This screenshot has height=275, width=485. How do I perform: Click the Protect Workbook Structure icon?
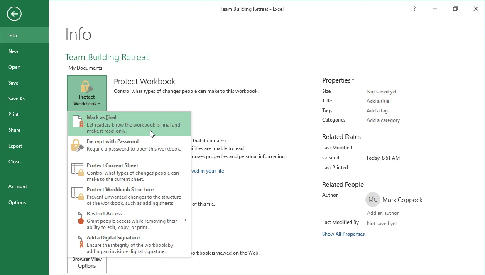(x=78, y=194)
